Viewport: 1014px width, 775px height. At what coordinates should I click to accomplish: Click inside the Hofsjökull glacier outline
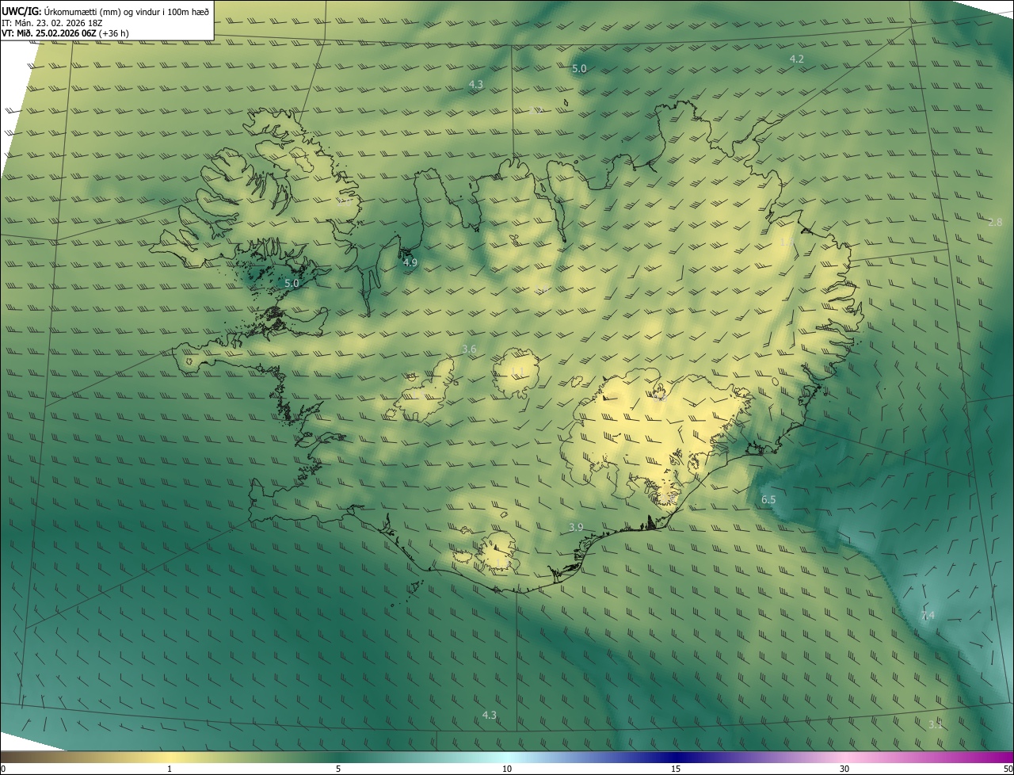pos(517,373)
